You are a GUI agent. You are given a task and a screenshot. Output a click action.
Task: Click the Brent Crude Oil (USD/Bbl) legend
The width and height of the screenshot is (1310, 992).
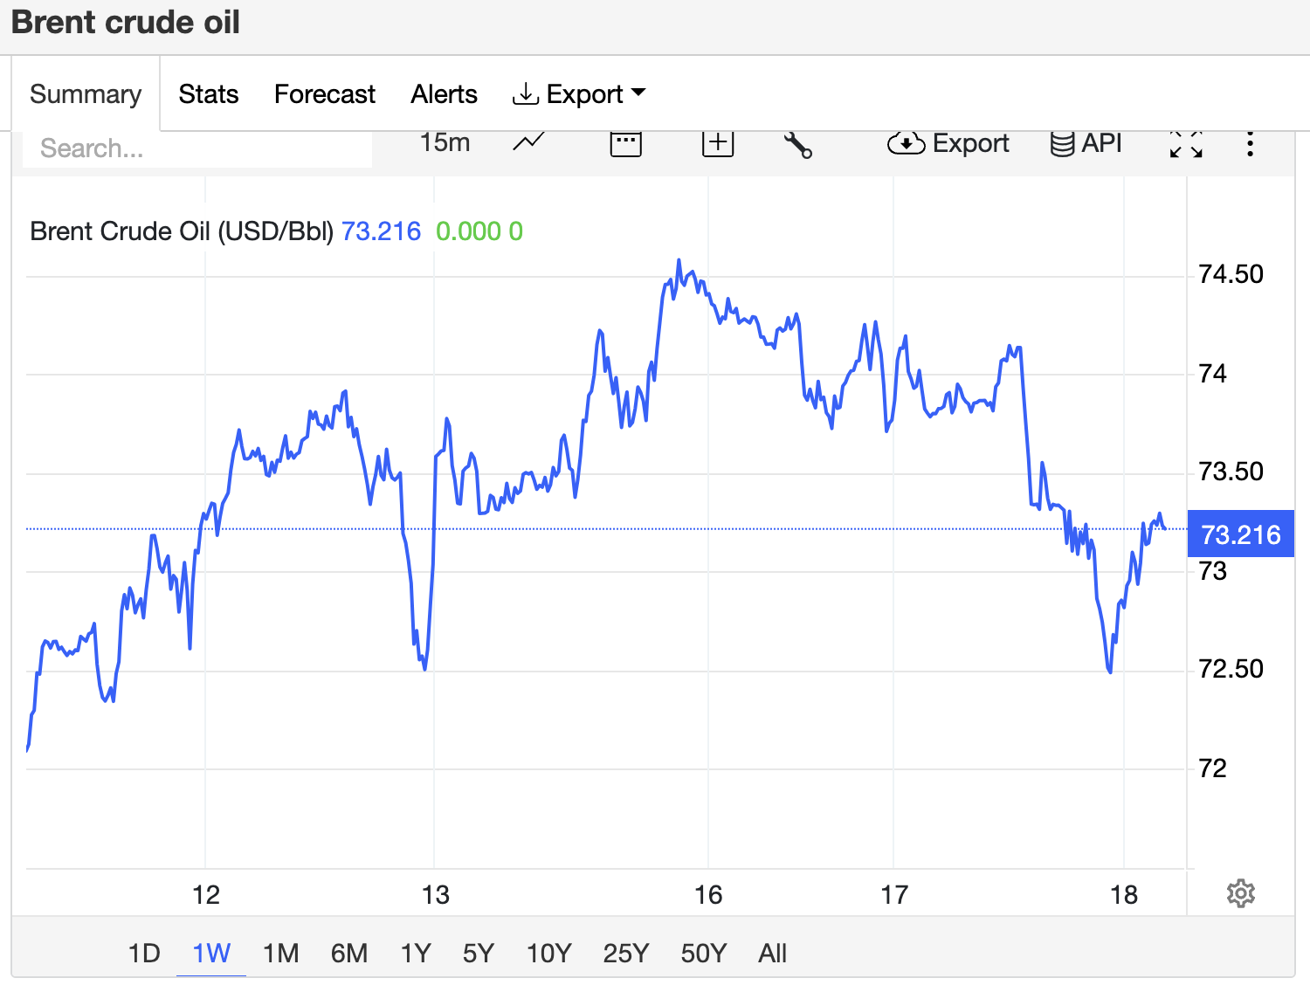[x=182, y=231]
